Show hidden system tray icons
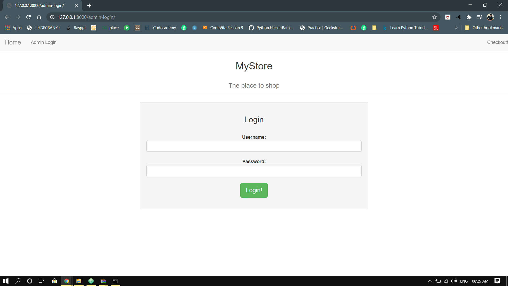Screen dimensions: 508x286 [x=430, y=281]
